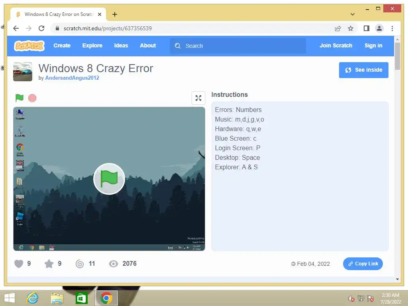Open the Ideas menu item
Viewport: 408px width, 306px height.
[121, 45]
